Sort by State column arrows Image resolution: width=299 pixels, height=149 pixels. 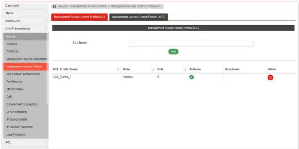(x=153, y=70)
